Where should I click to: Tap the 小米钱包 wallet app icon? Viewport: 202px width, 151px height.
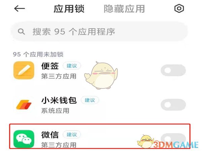click(x=24, y=104)
